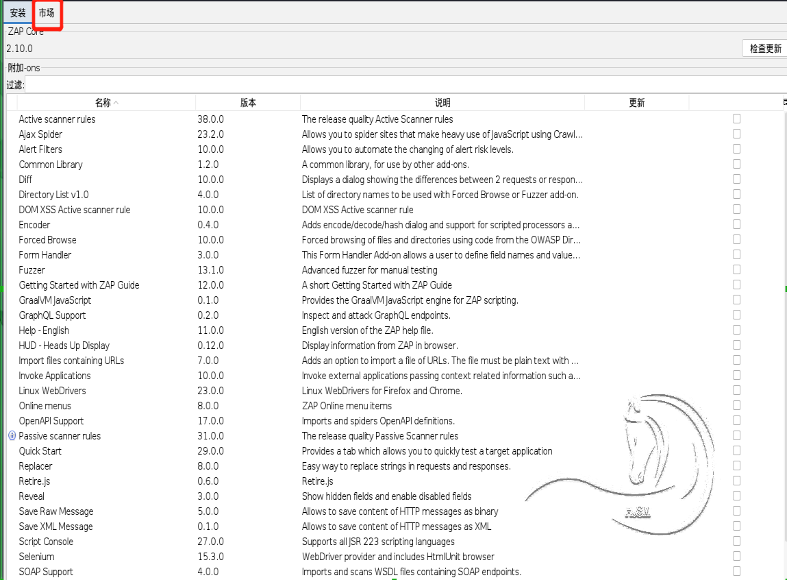Viewport: 787px width, 580px height.
Task: Check the Quick Start update checkbox
Action: (x=736, y=450)
